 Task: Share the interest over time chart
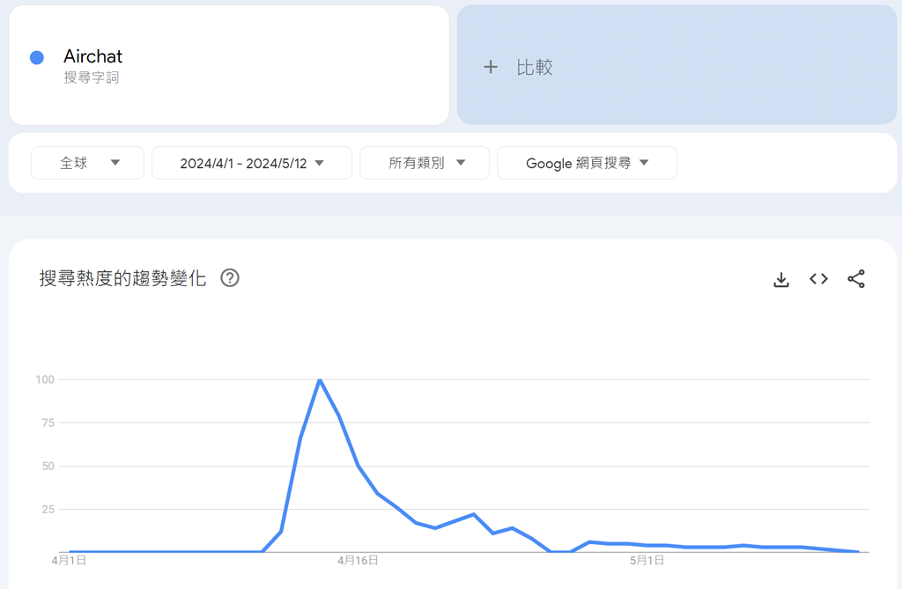[x=856, y=279]
